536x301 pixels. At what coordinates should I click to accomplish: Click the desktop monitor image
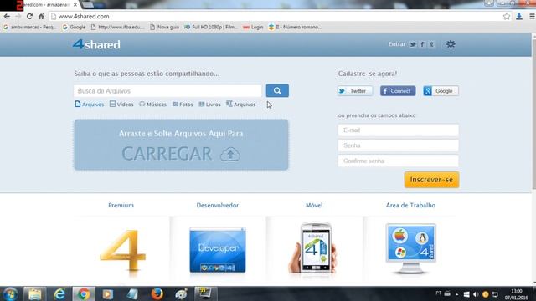pos(411,248)
